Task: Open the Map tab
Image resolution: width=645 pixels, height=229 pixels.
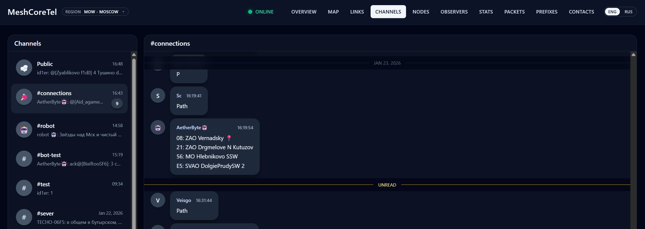Action: pos(333,12)
